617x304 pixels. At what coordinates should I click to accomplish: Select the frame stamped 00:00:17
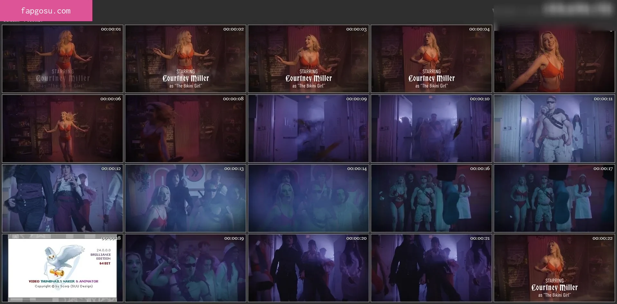click(x=554, y=198)
